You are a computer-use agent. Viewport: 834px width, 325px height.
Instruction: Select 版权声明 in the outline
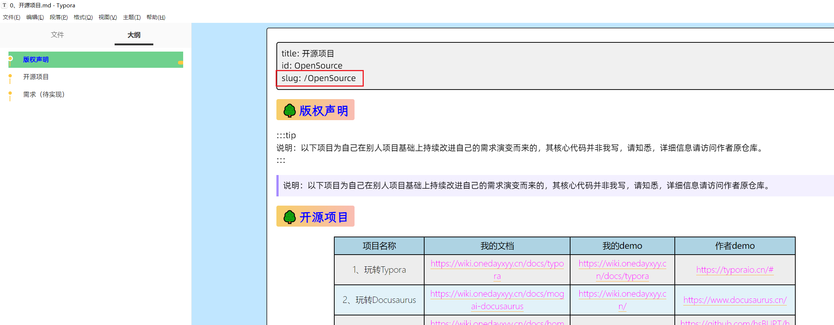(96, 60)
